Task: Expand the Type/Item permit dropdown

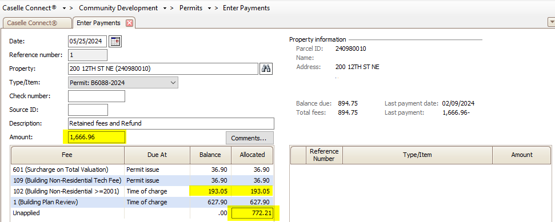Action: click(123, 82)
